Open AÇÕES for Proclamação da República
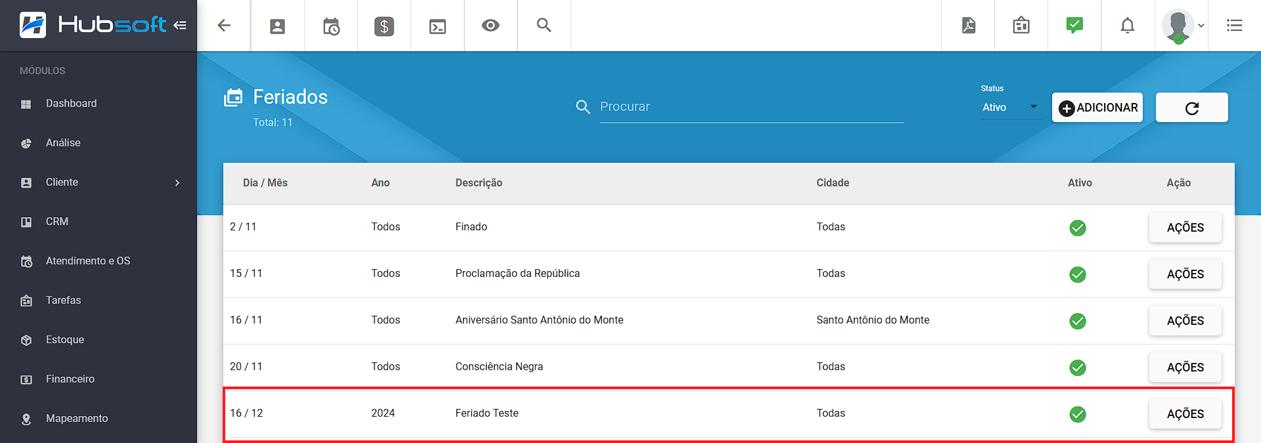Image resolution: width=1261 pixels, height=443 pixels. [1185, 274]
